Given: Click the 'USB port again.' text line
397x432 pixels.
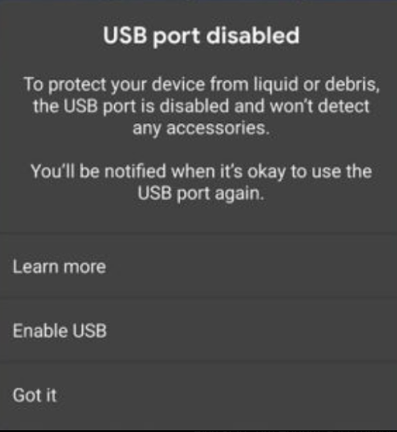Looking at the screenshot, I should coord(201,194).
